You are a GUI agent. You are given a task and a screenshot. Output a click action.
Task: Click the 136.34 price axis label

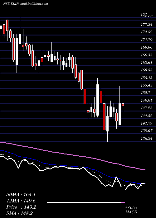[146, 138]
